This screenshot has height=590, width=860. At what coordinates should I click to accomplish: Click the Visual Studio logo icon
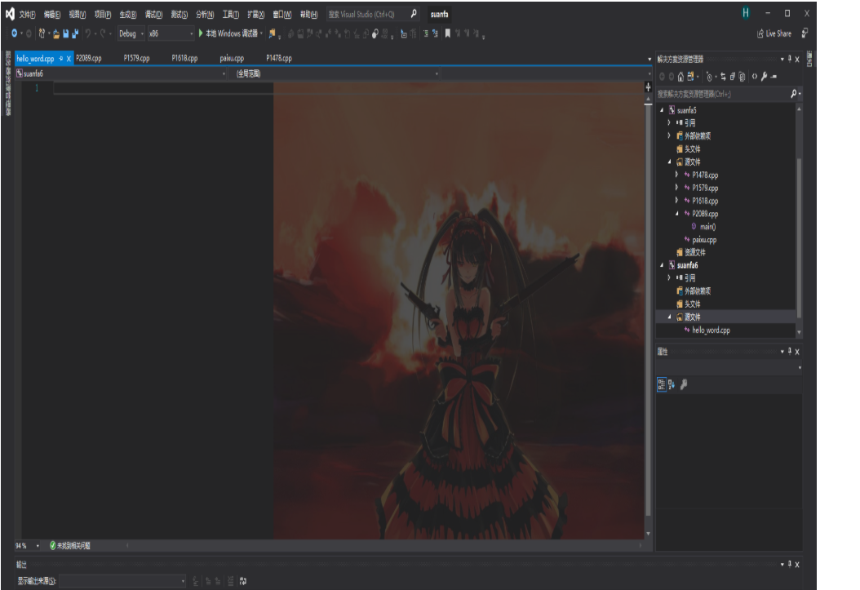coord(9,14)
